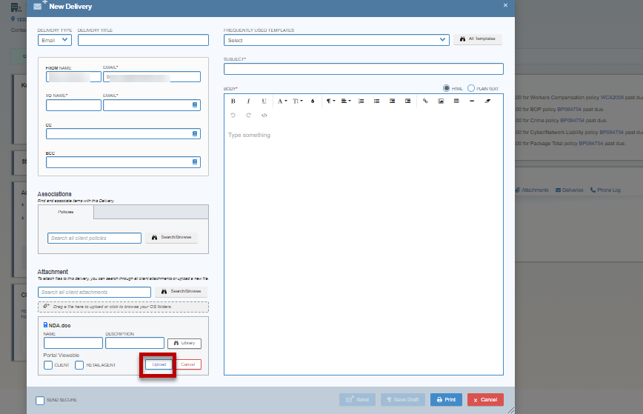Enable the Send Secure checkbox
This screenshot has width=643, height=414.
tap(40, 400)
